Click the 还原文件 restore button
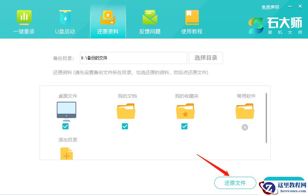308x195 pixels. click(x=235, y=183)
